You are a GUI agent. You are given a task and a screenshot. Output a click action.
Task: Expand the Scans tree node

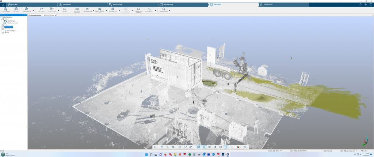tap(1, 19)
